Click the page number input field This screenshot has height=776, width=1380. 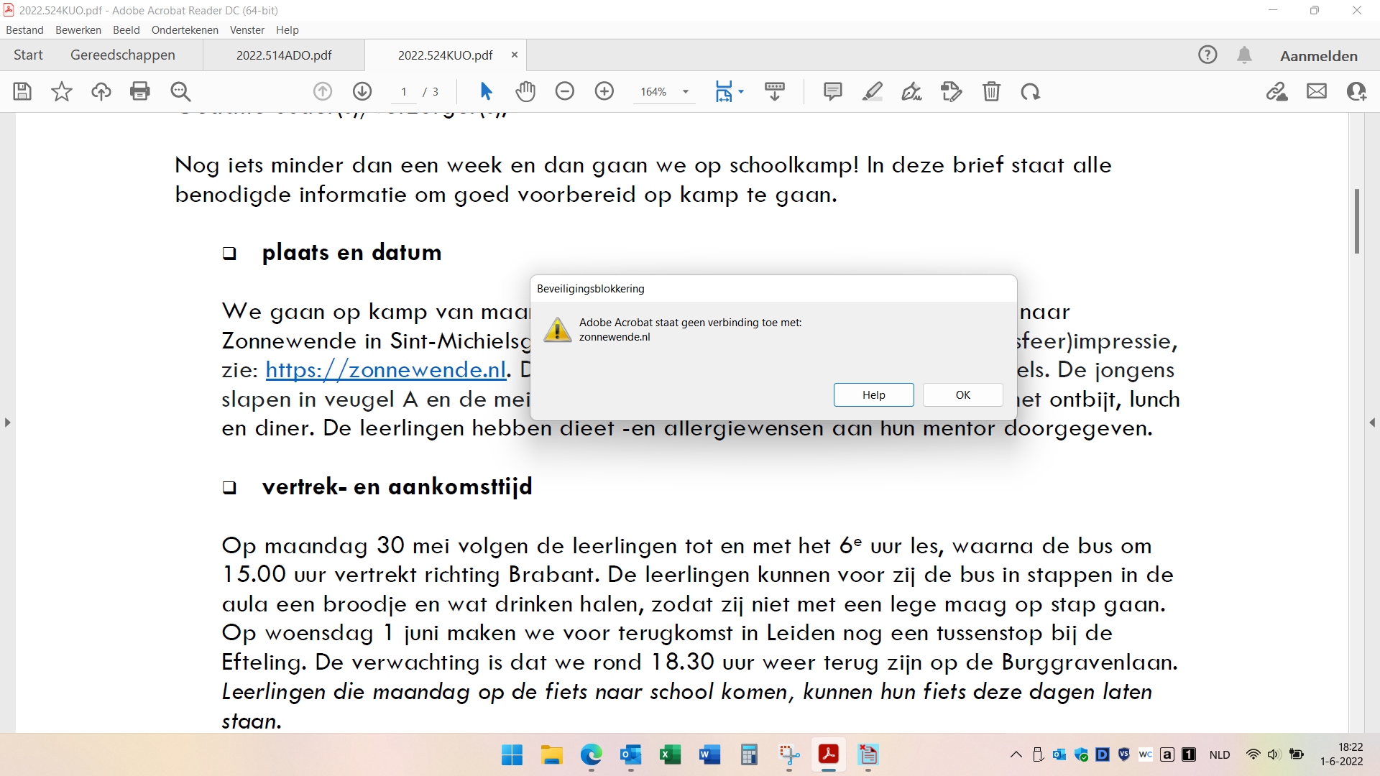[x=404, y=92]
